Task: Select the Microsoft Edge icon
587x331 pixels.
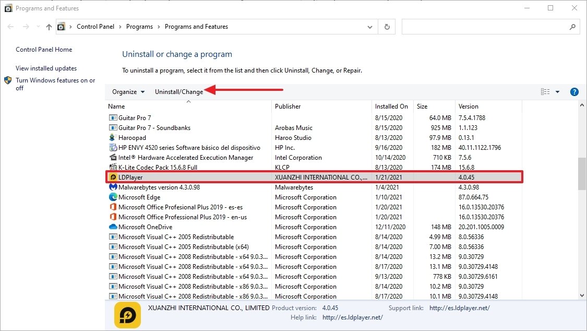Action: (113, 197)
